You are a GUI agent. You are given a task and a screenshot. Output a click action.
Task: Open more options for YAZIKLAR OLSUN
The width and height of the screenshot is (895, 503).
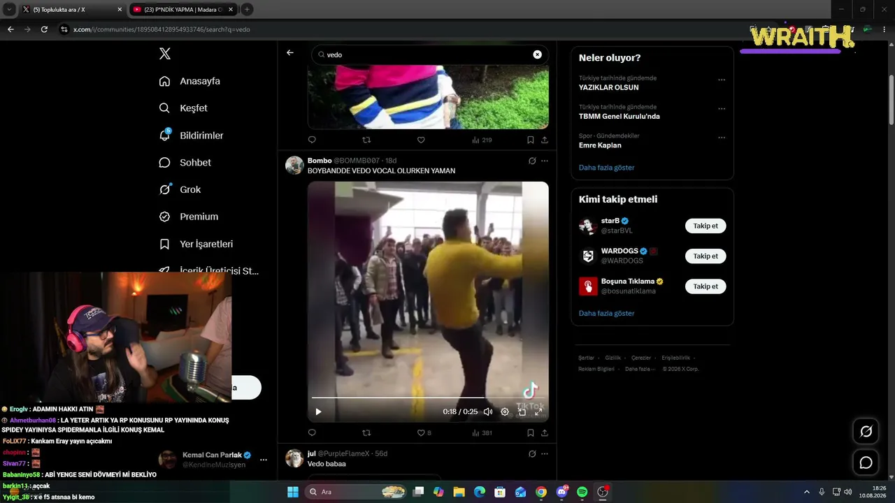[x=722, y=80]
